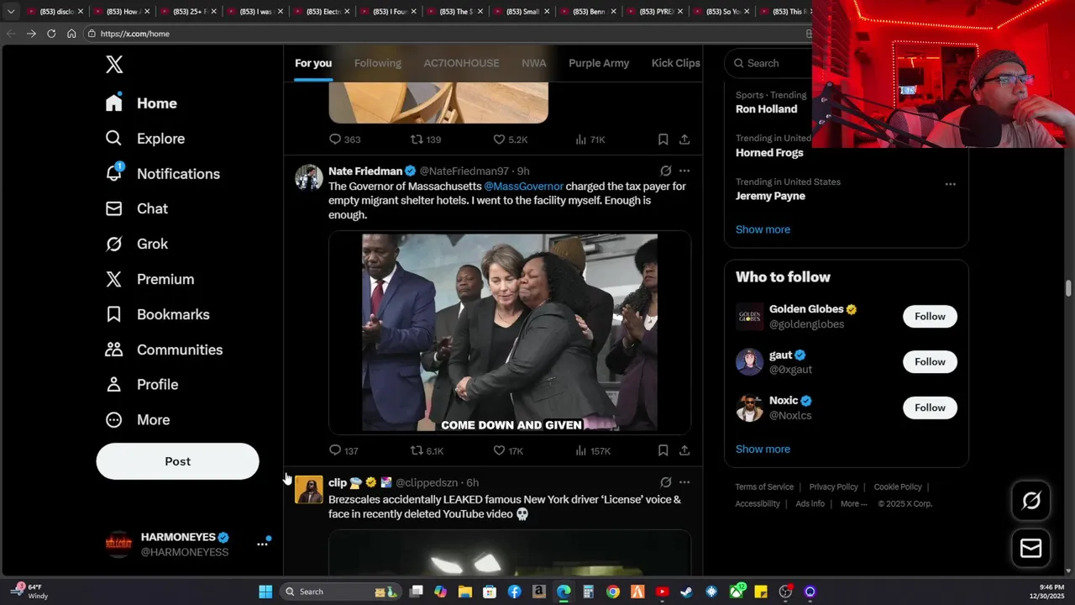Open Grok in the sidebar

click(x=136, y=244)
